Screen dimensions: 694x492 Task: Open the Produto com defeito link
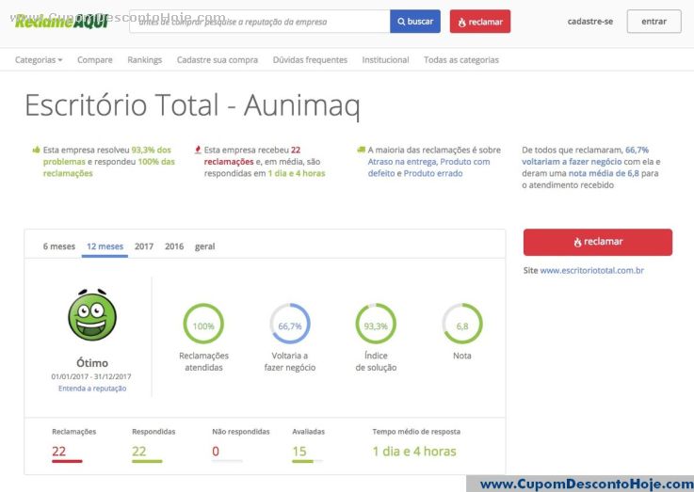(428, 167)
